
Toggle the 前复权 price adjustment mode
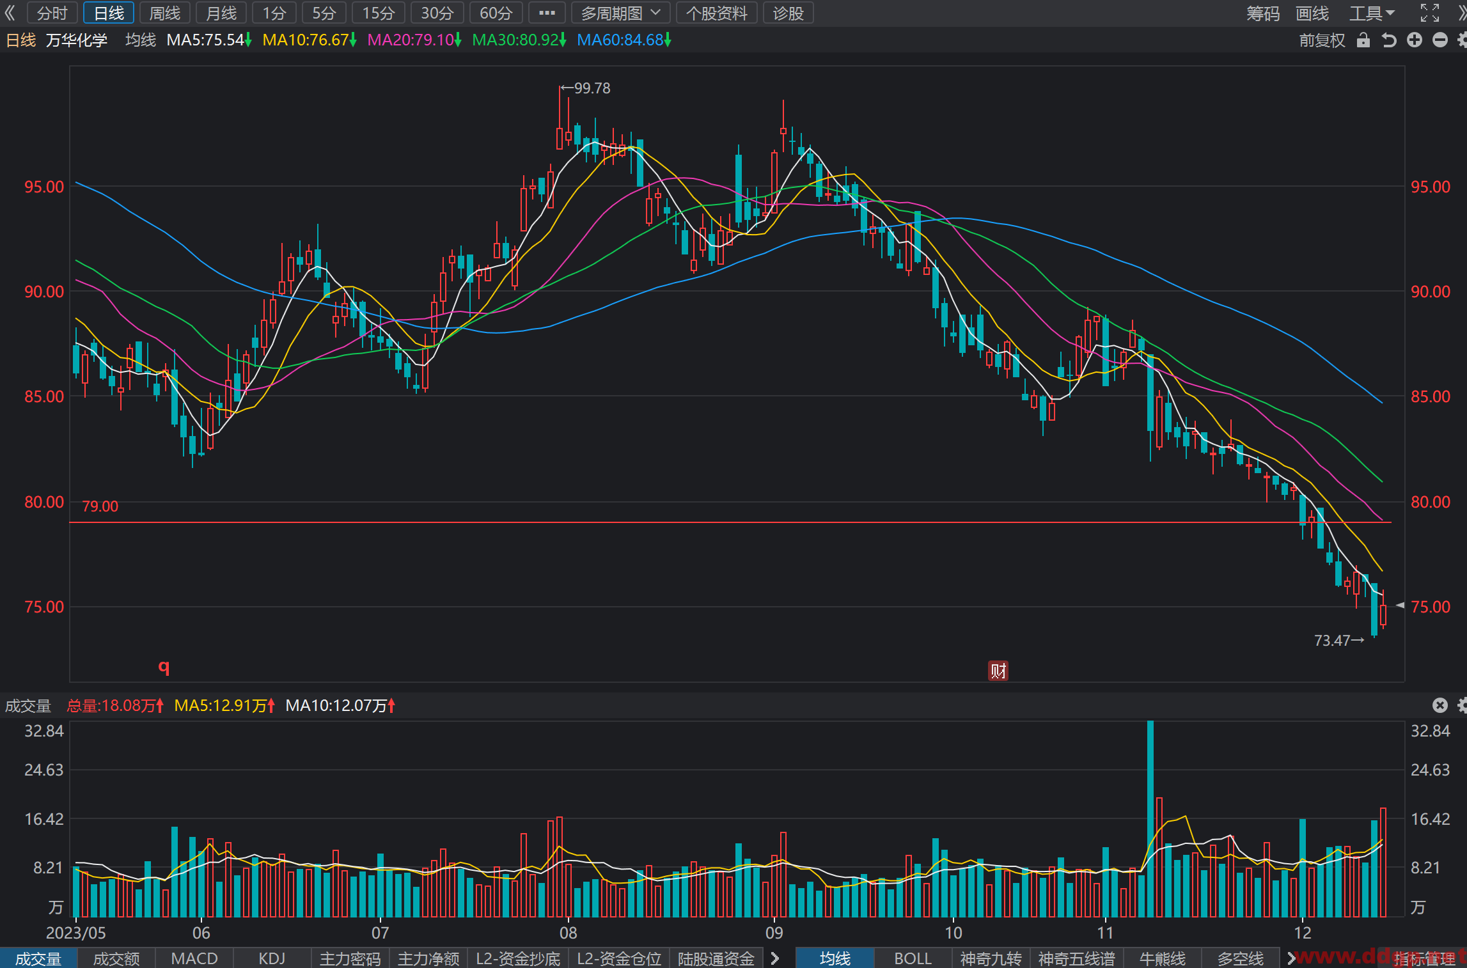1322,40
